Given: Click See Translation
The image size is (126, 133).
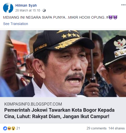Looking at the screenshot, I should tap(16, 24).
